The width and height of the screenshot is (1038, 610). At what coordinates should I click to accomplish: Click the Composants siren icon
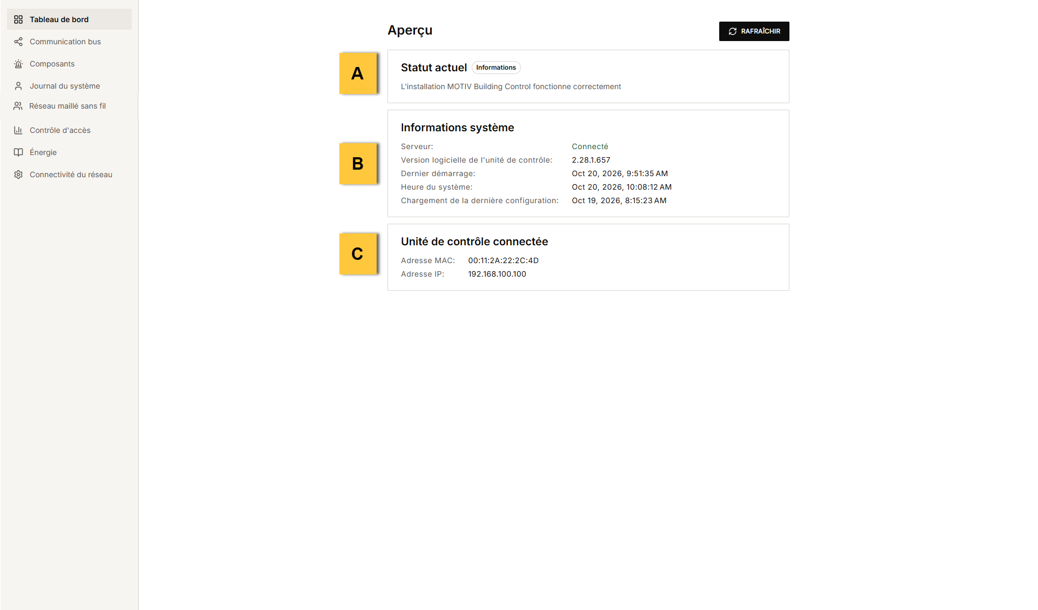click(18, 64)
